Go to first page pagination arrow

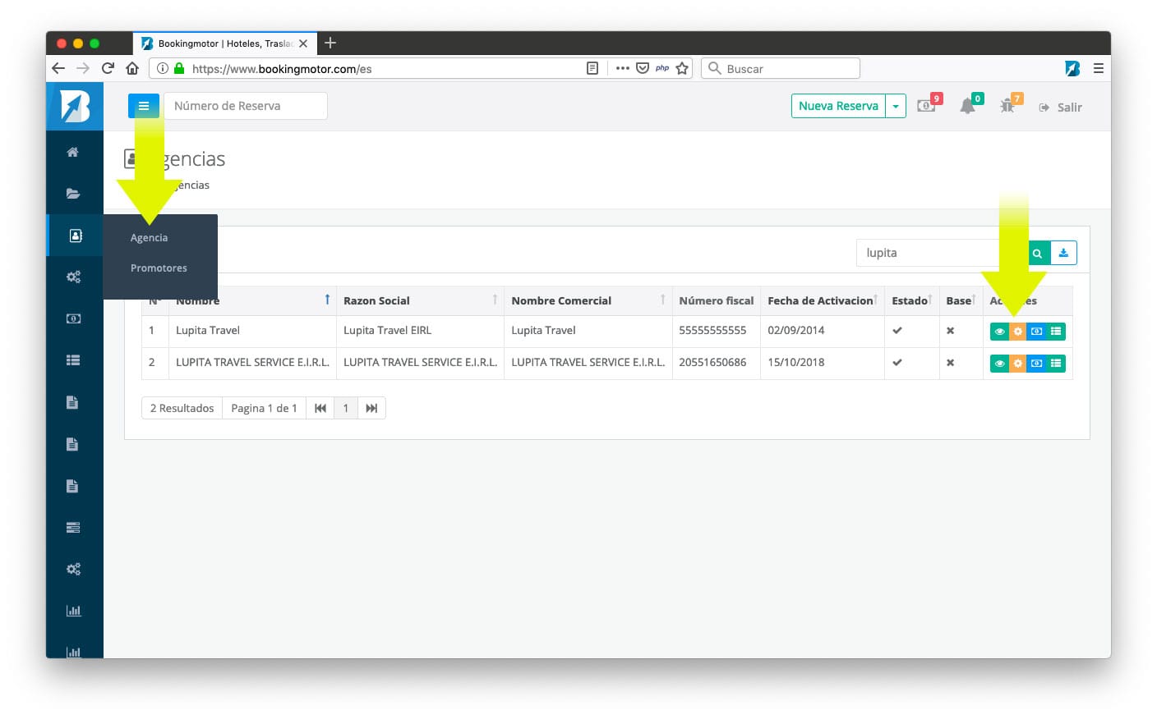pyautogui.click(x=320, y=408)
